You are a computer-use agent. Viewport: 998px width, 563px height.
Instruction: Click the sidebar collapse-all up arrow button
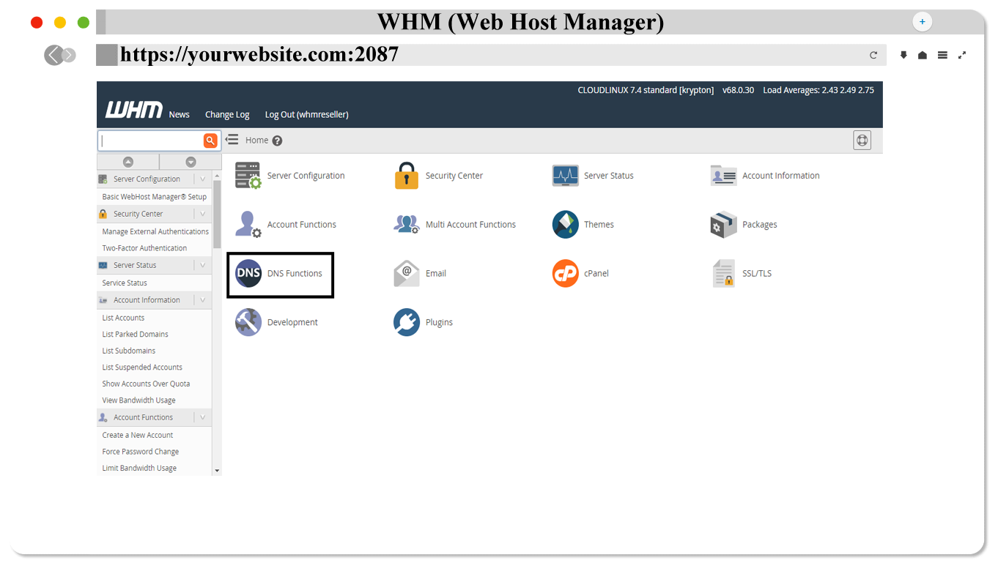pyautogui.click(x=128, y=162)
